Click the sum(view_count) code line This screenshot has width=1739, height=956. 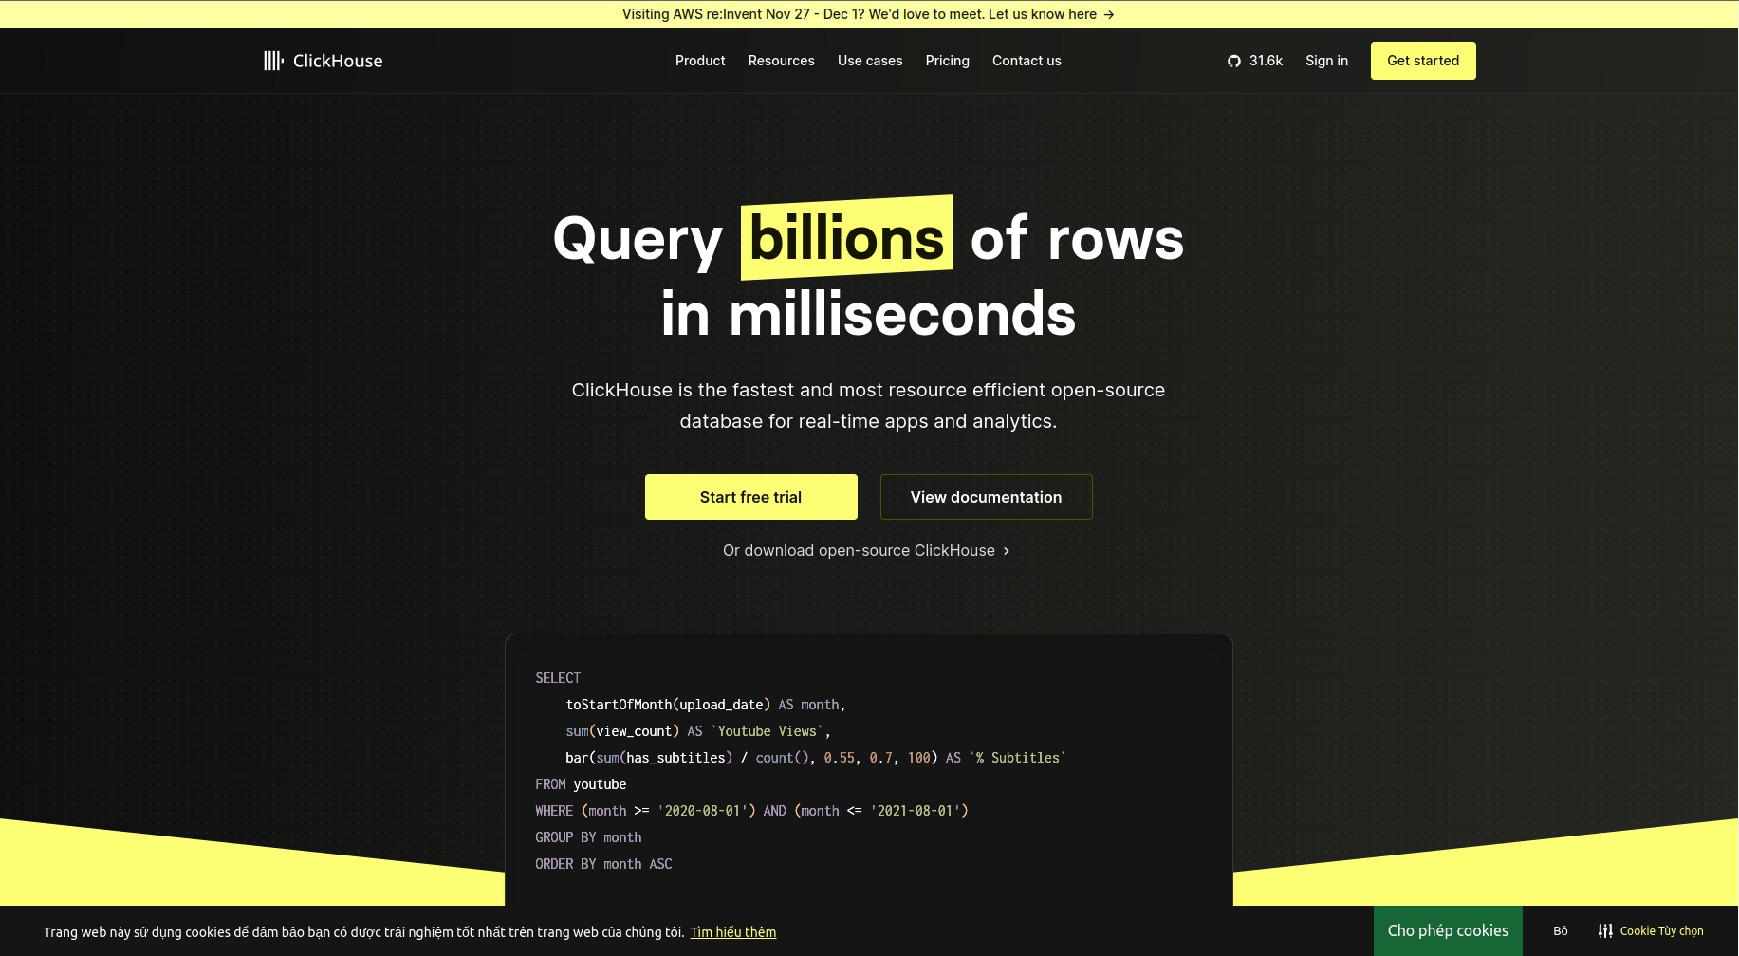(x=698, y=731)
